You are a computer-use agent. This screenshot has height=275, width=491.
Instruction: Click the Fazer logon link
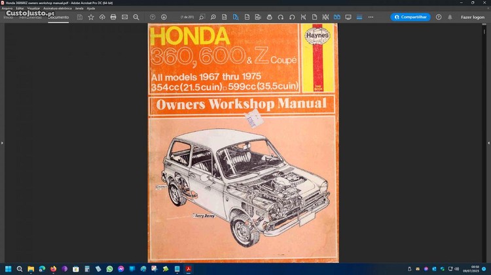point(473,17)
